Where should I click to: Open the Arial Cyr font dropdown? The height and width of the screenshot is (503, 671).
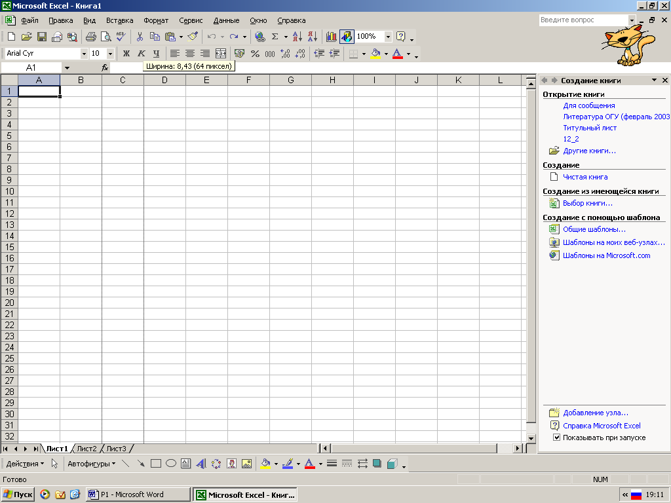tap(84, 54)
